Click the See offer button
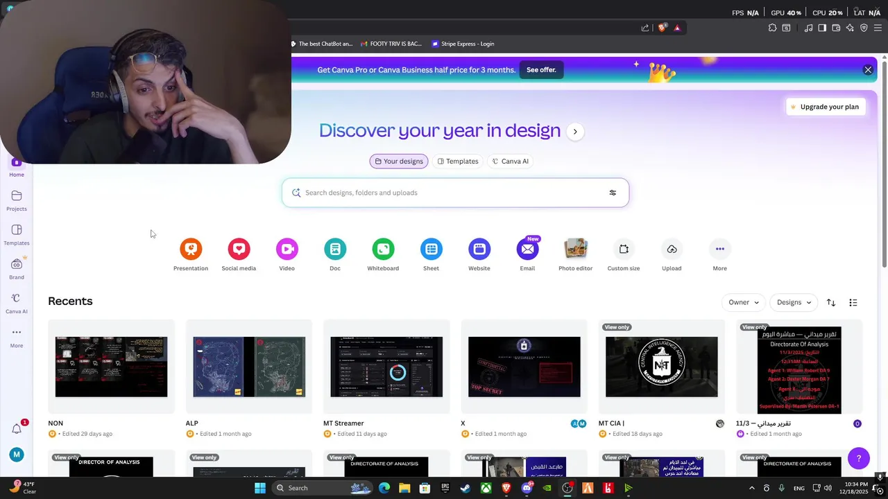 541,70
